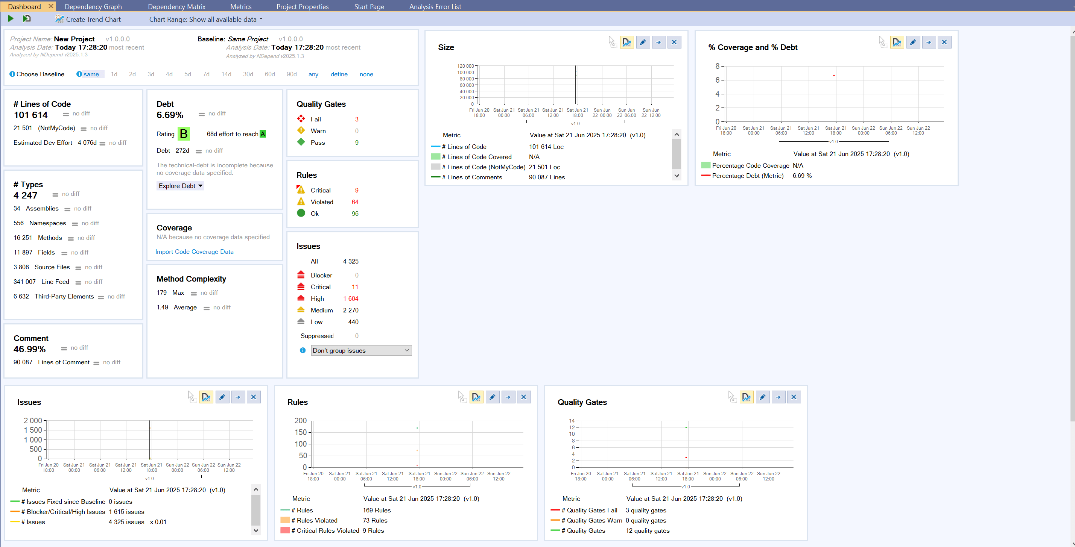Select the 'none' baseline option
1075x547 pixels.
pos(366,74)
